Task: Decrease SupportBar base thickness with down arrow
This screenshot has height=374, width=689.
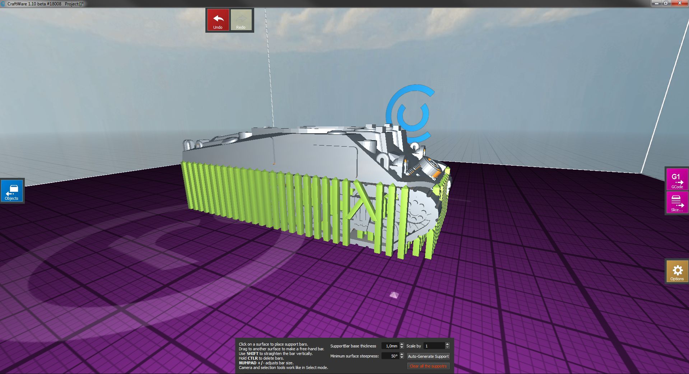Action: point(402,348)
